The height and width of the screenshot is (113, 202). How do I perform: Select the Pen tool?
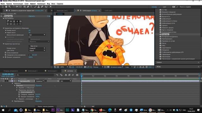click(28, 7)
